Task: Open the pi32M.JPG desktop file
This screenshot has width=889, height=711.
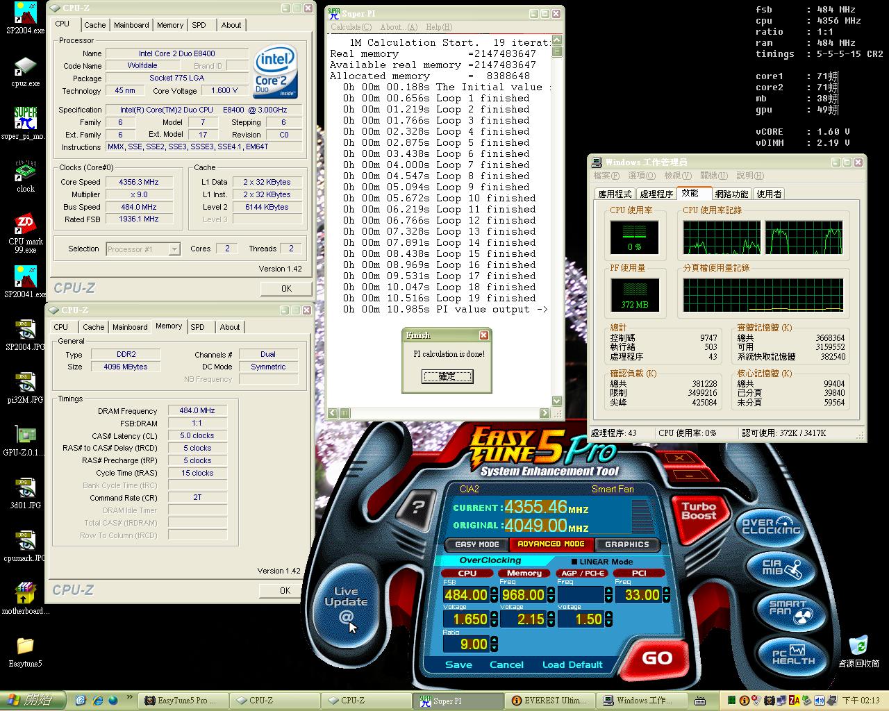Action: [x=25, y=387]
